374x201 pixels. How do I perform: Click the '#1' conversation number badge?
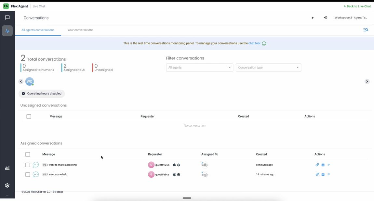[x=44, y=175]
